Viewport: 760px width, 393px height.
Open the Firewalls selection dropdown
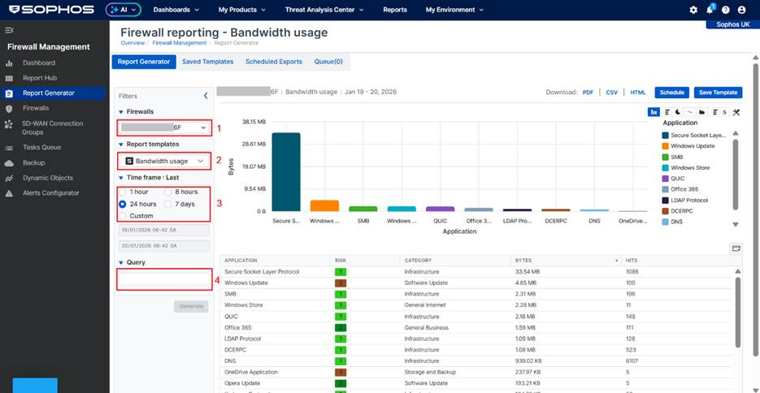click(x=164, y=127)
